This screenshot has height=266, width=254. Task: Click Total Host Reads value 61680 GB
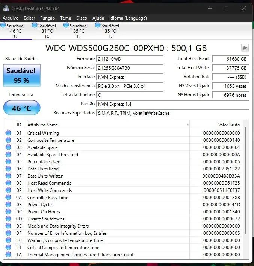[x=231, y=59]
